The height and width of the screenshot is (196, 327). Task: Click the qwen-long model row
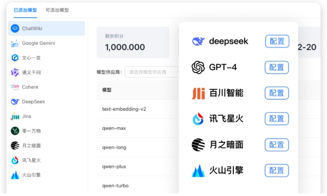[138, 148]
